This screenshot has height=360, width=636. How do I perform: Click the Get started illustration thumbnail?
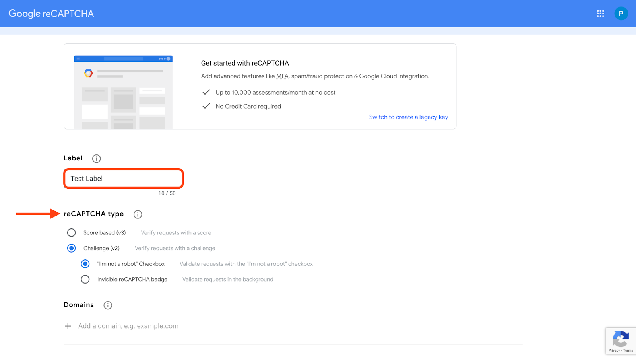coord(123,92)
